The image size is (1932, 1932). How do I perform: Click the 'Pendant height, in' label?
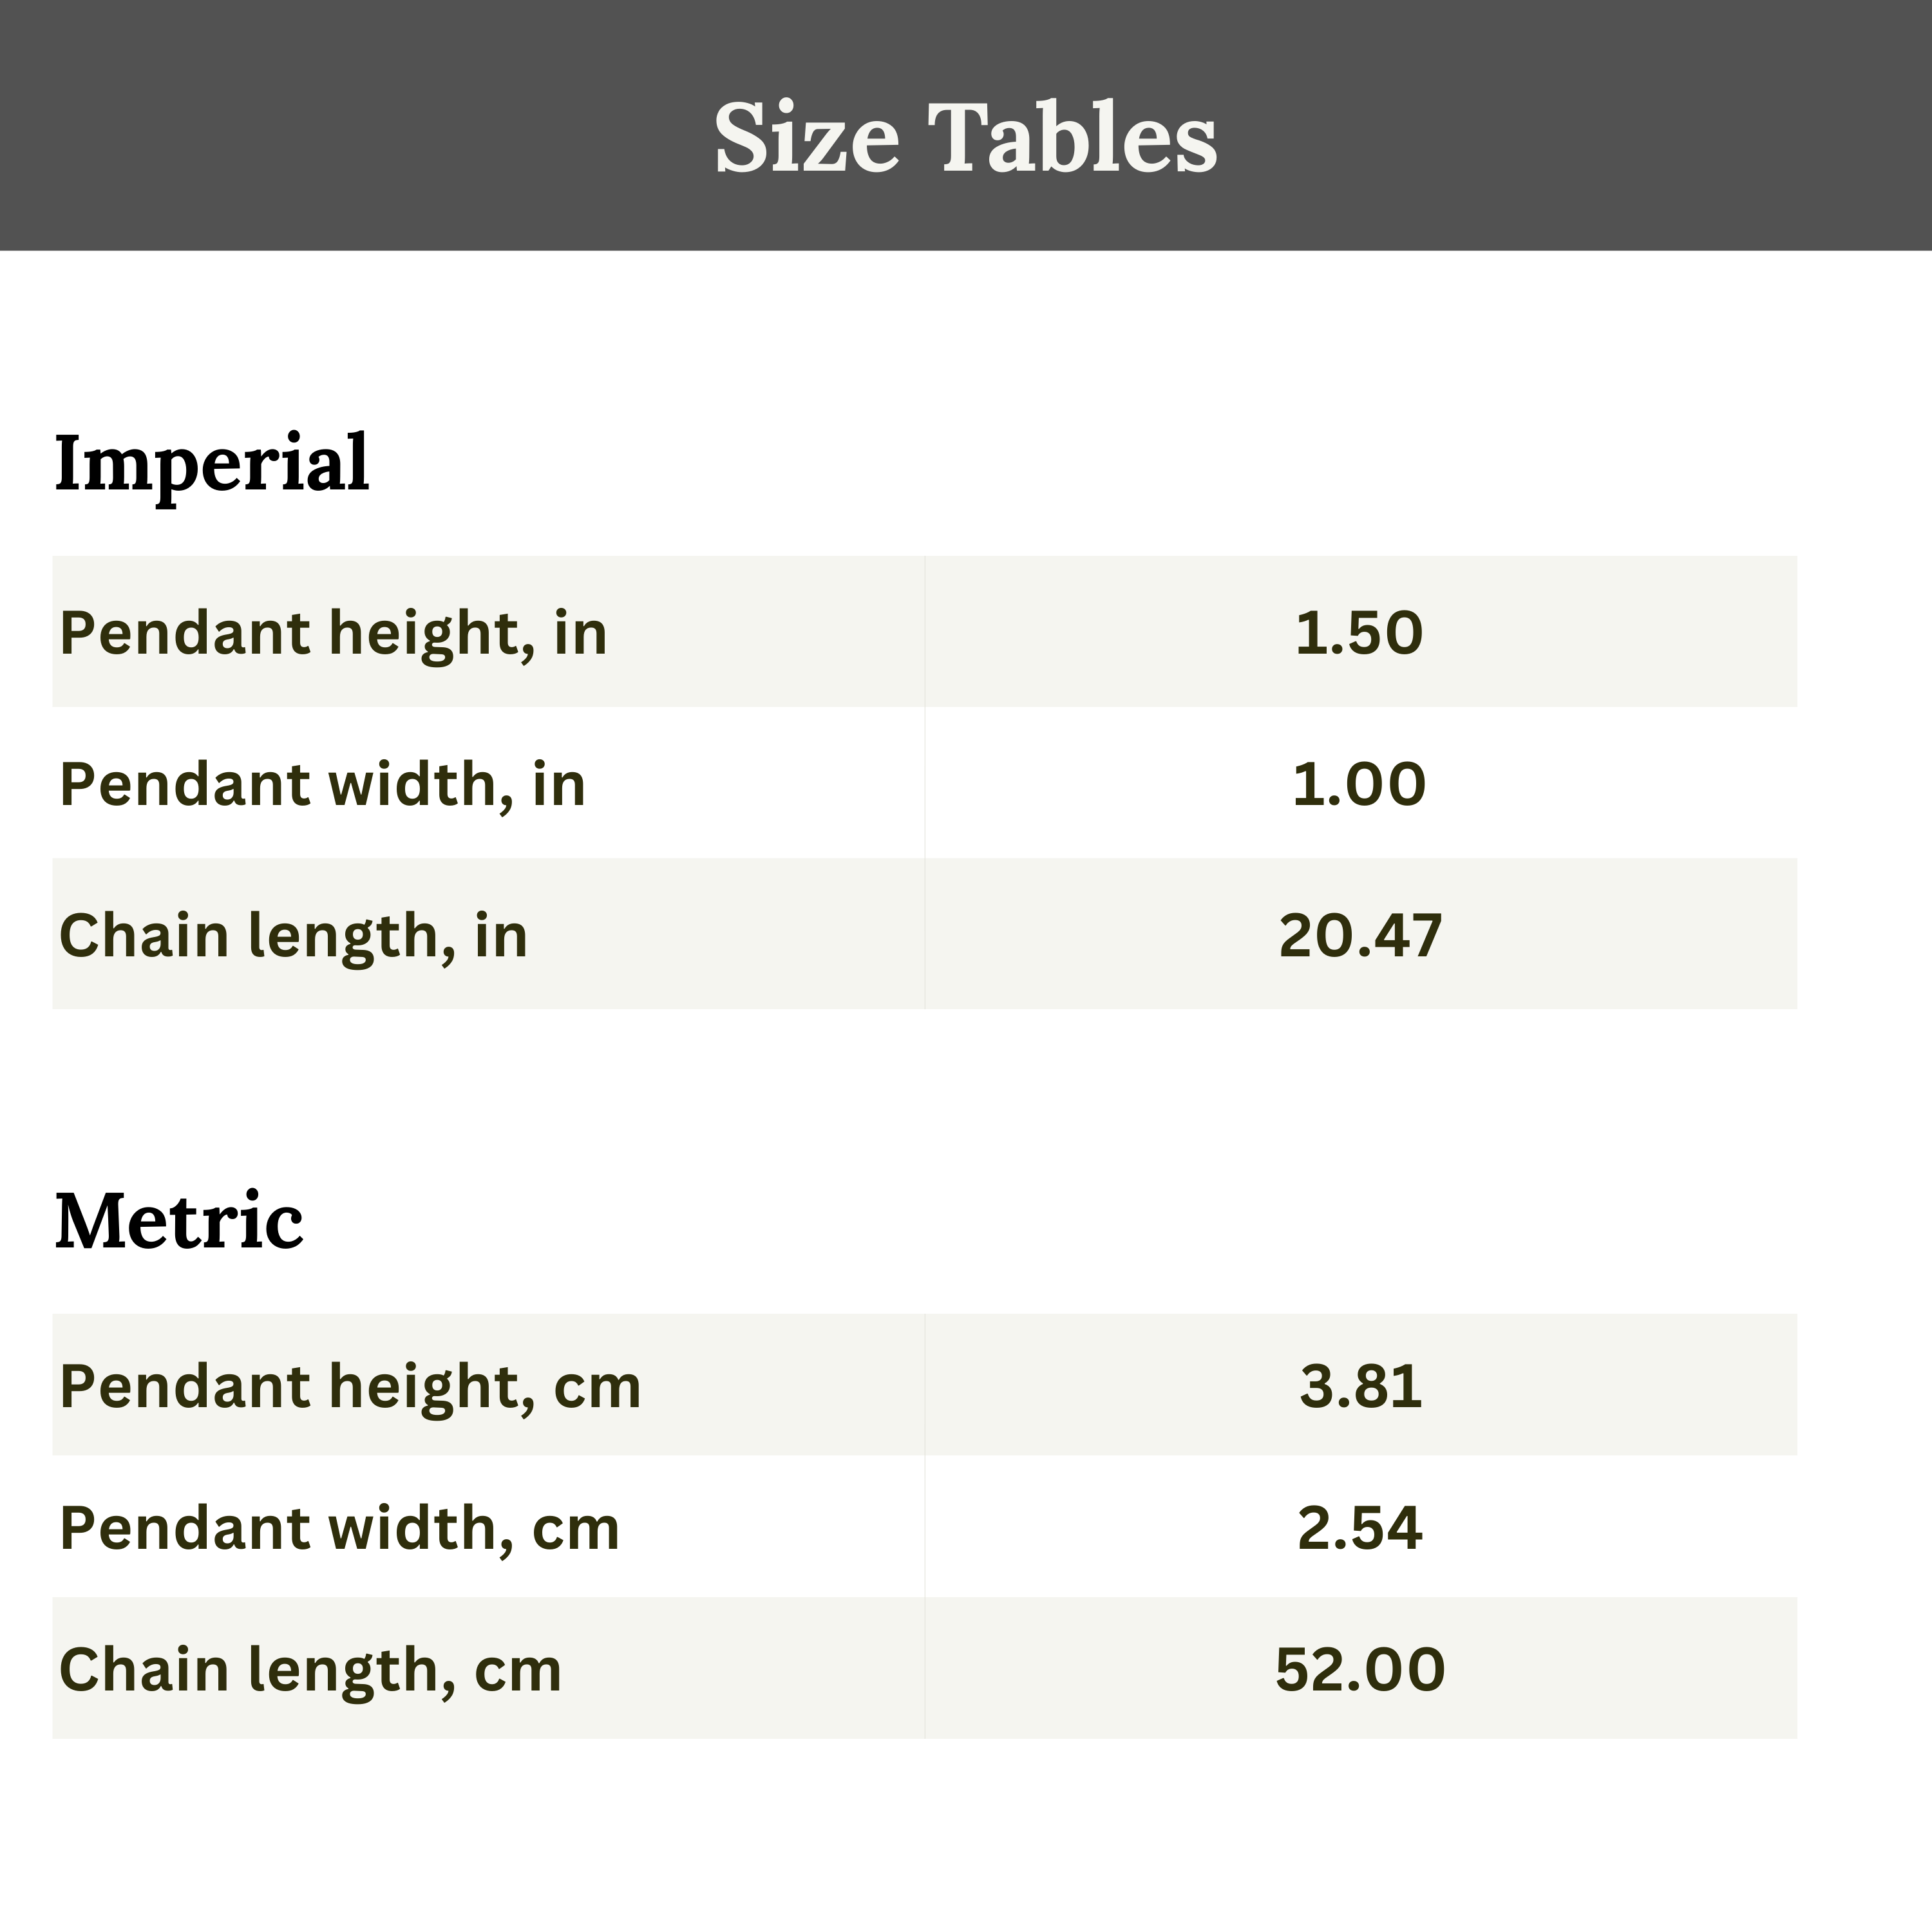point(333,633)
